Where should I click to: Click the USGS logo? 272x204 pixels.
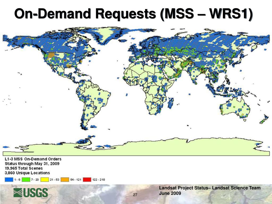pyautogui.click(x=31, y=193)
